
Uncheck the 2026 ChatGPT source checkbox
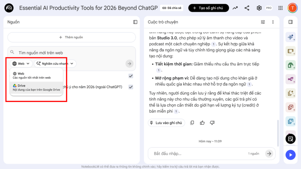[131, 87]
